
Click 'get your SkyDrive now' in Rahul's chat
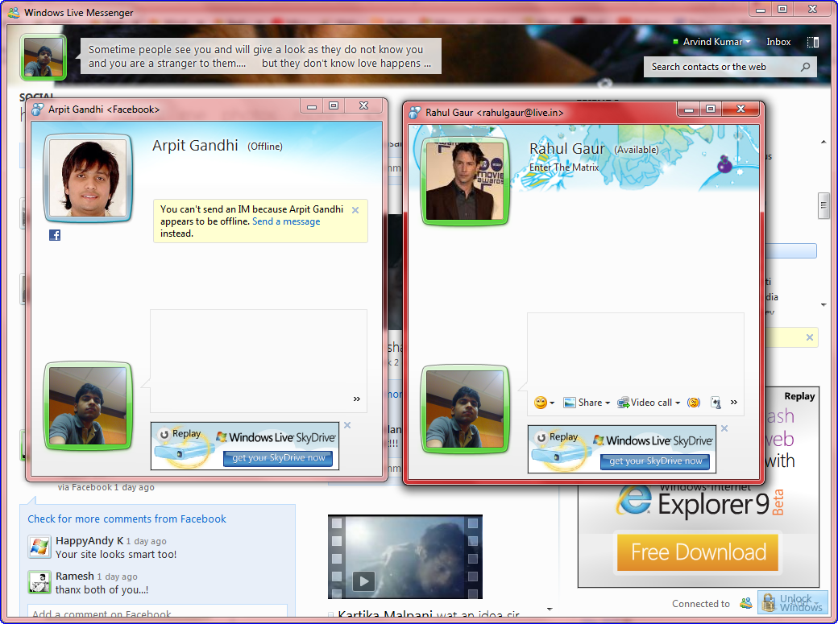pos(655,461)
